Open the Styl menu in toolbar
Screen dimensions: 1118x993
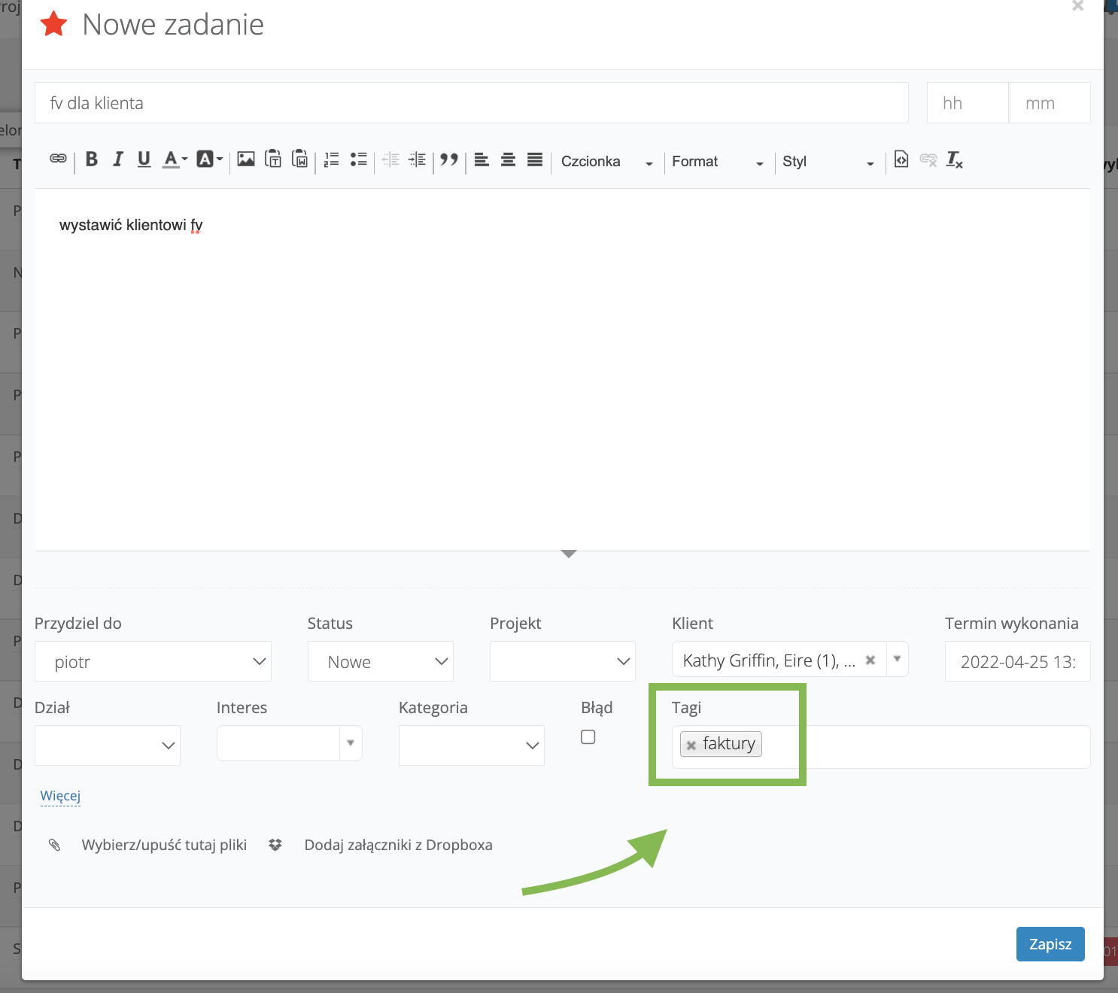828,162
